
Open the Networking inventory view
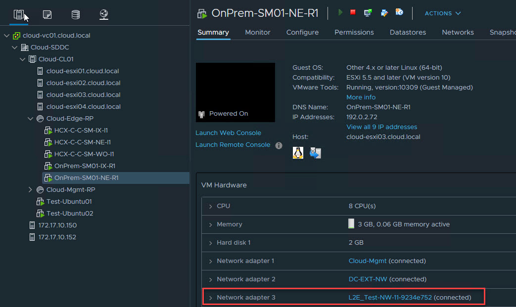click(x=104, y=14)
